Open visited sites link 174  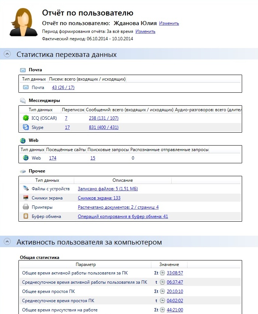coord(53,158)
